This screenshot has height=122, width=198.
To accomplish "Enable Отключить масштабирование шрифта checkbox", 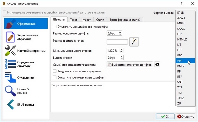I will pos(55,27).
